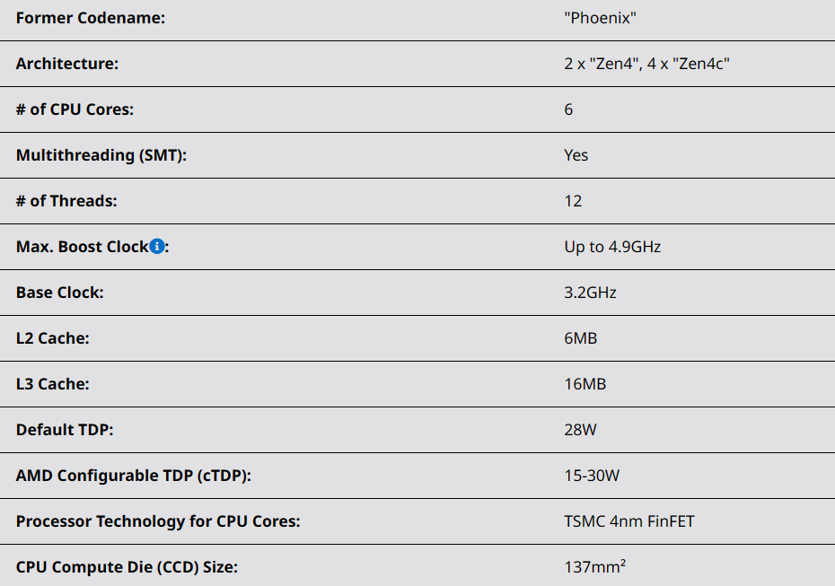
Task: Click the "Yes" multithreading value
Action: (x=576, y=155)
